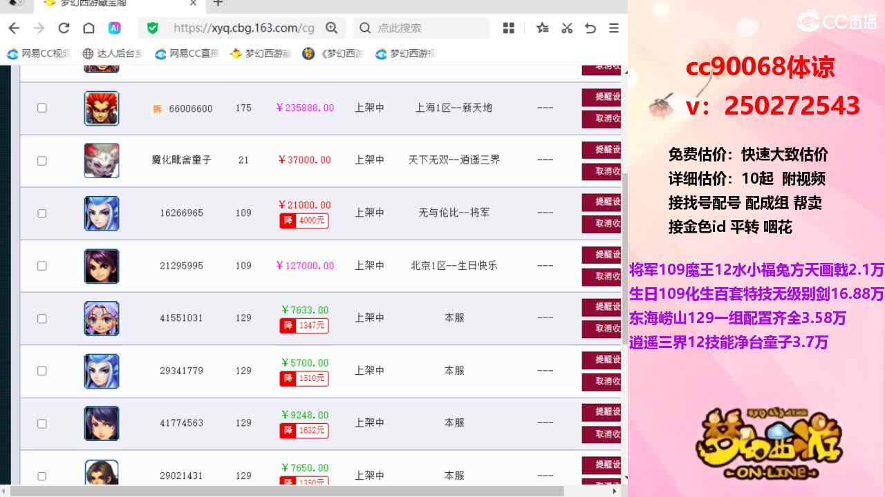885x497 pixels.
Task: Open avatar of 魔化毗舍童子 listing
Action: coord(102,161)
